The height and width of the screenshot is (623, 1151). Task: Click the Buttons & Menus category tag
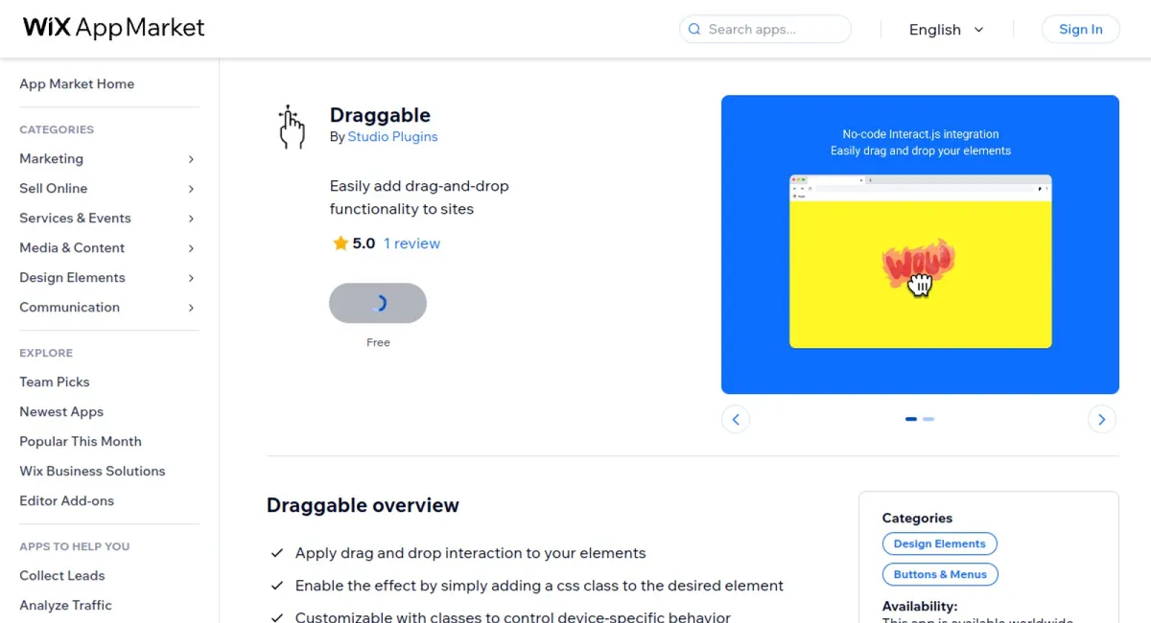[x=940, y=574]
